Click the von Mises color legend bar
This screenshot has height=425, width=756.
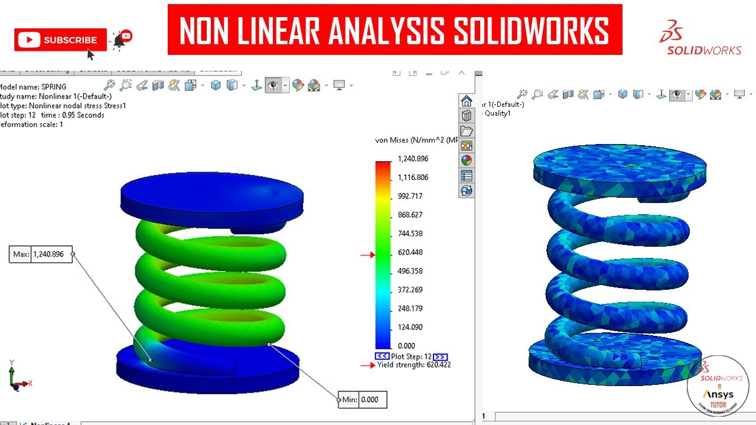click(x=383, y=255)
